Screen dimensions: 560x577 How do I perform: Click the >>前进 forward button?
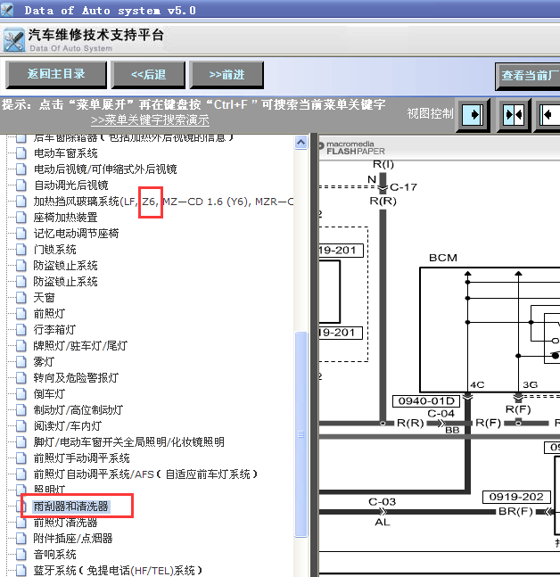point(226,75)
